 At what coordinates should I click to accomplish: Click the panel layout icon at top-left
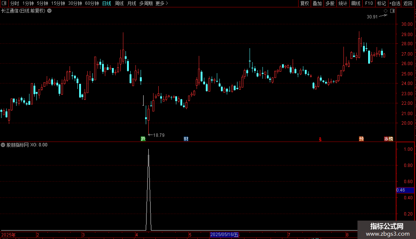[4, 3]
